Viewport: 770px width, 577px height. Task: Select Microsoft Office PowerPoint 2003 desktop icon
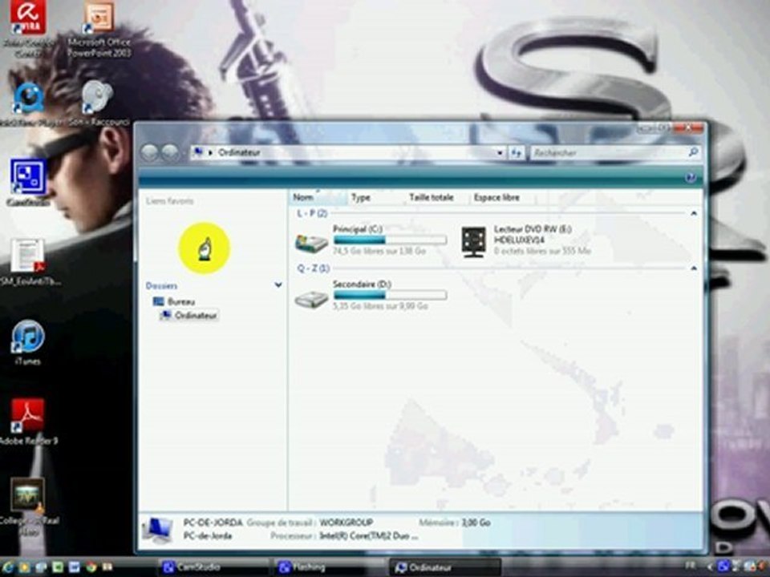click(99, 17)
